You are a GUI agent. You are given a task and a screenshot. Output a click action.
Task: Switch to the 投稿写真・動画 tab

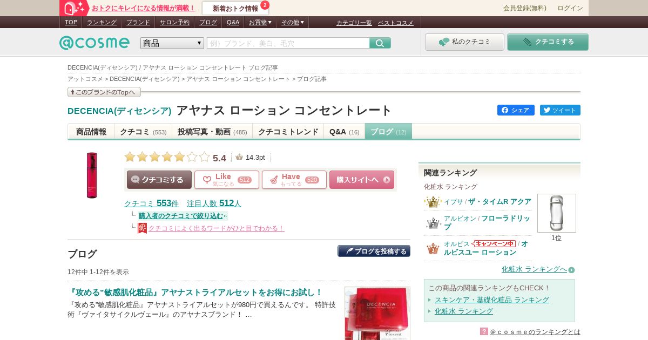click(x=212, y=132)
